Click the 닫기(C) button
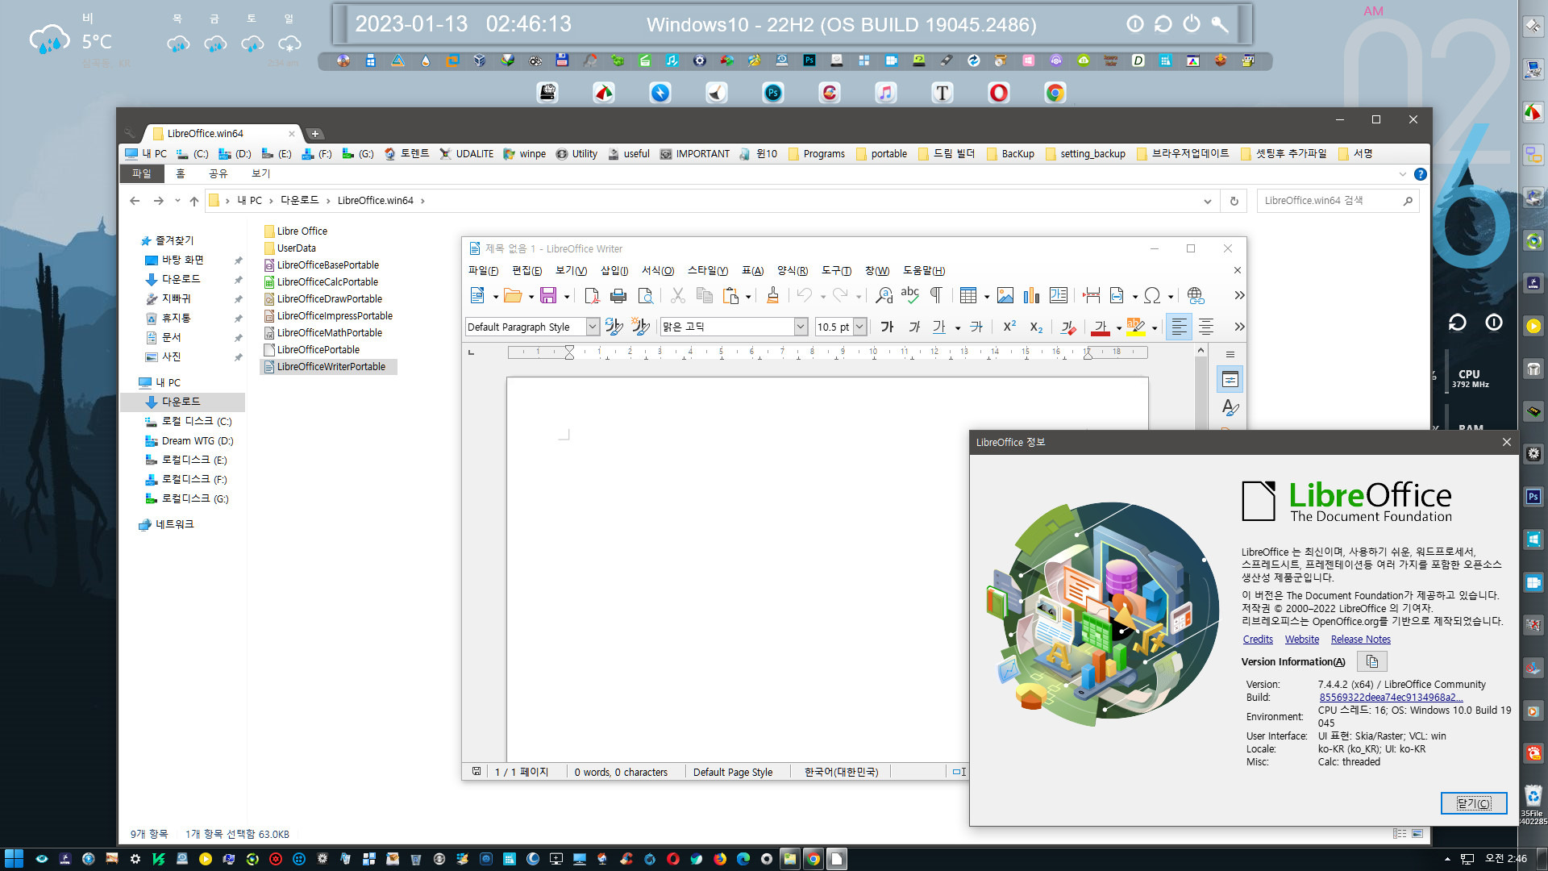 (1474, 803)
